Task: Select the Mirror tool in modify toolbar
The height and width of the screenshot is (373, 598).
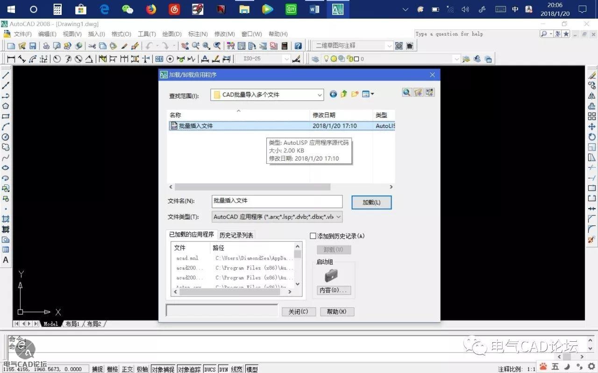Action: pos(592,96)
